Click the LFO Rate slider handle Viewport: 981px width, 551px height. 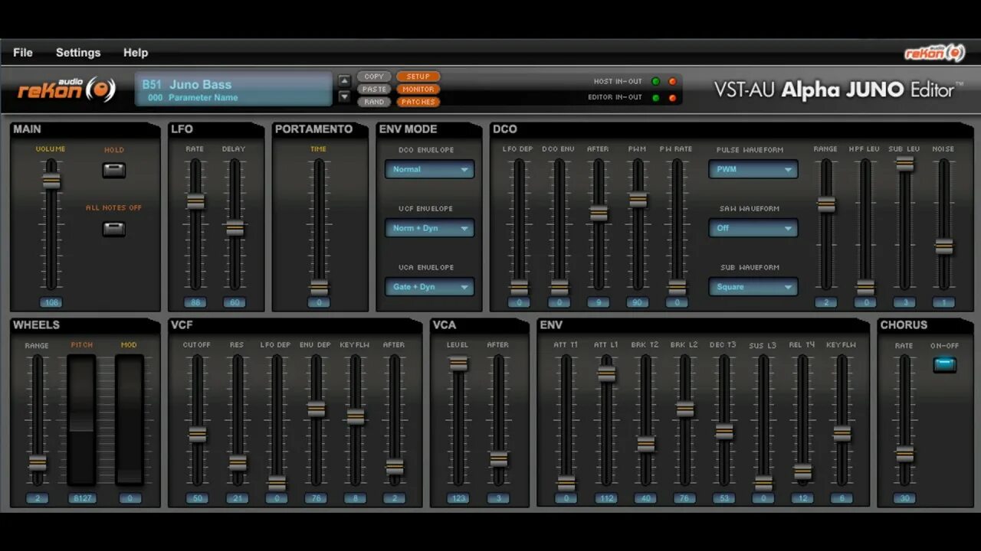coord(195,201)
